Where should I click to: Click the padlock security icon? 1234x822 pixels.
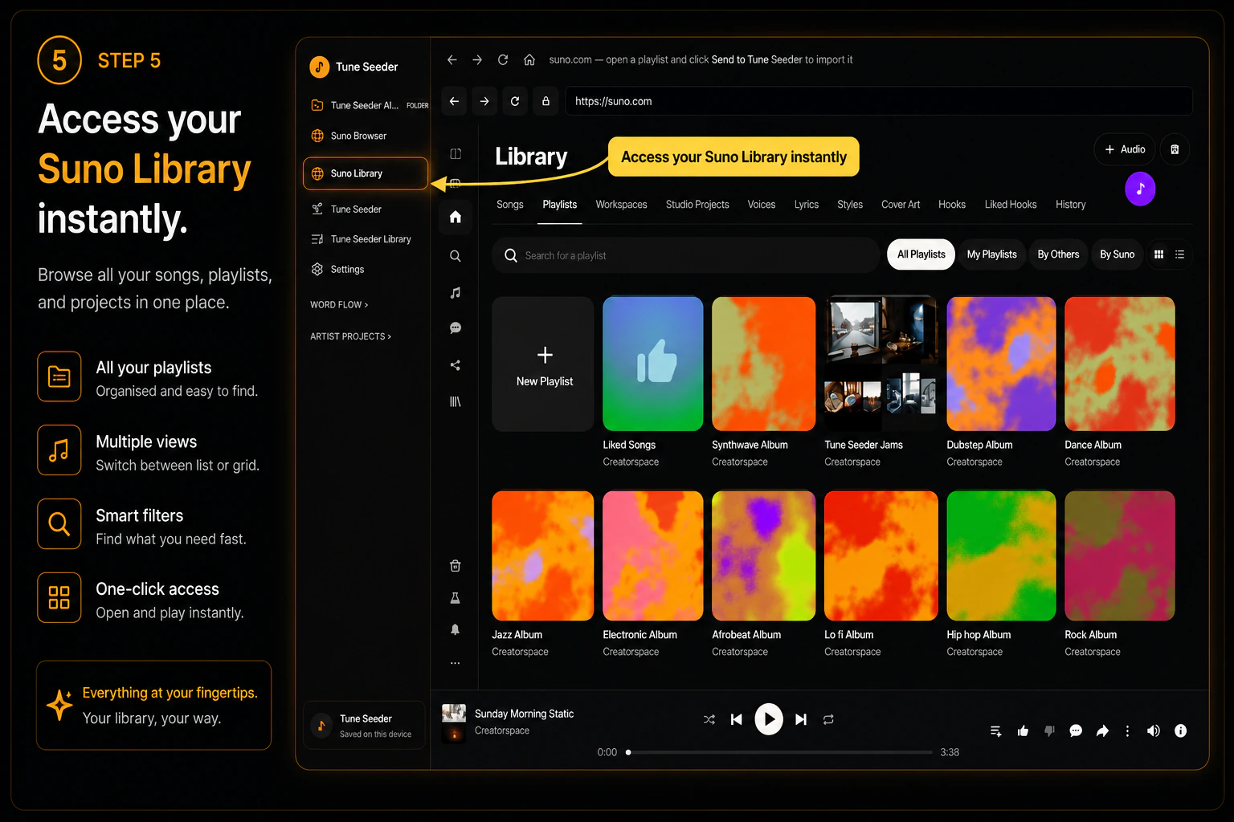[x=545, y=101]
